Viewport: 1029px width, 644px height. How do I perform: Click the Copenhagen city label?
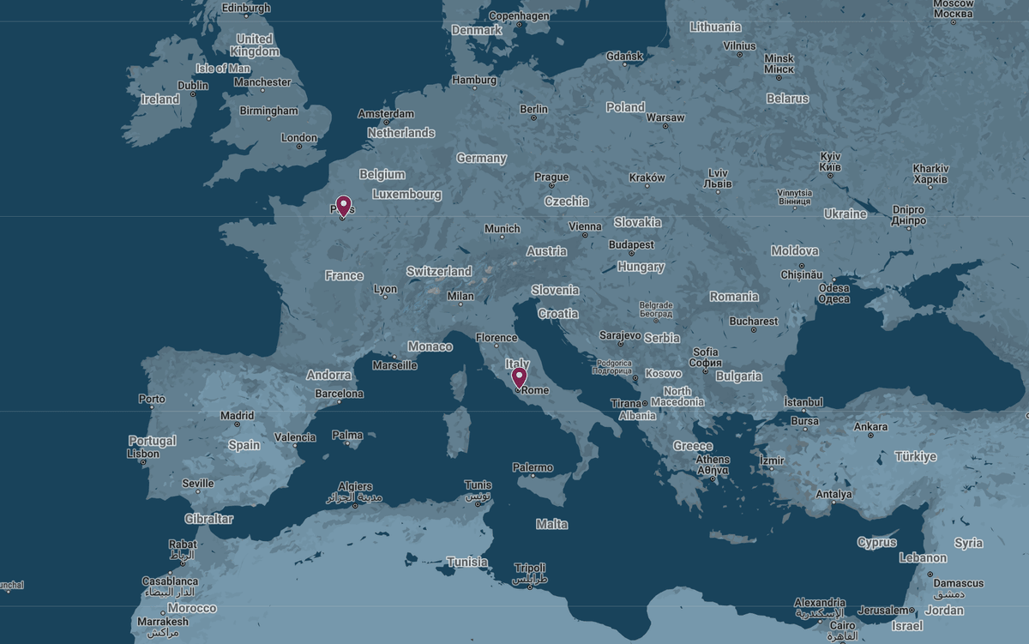[x=519, y=16]
